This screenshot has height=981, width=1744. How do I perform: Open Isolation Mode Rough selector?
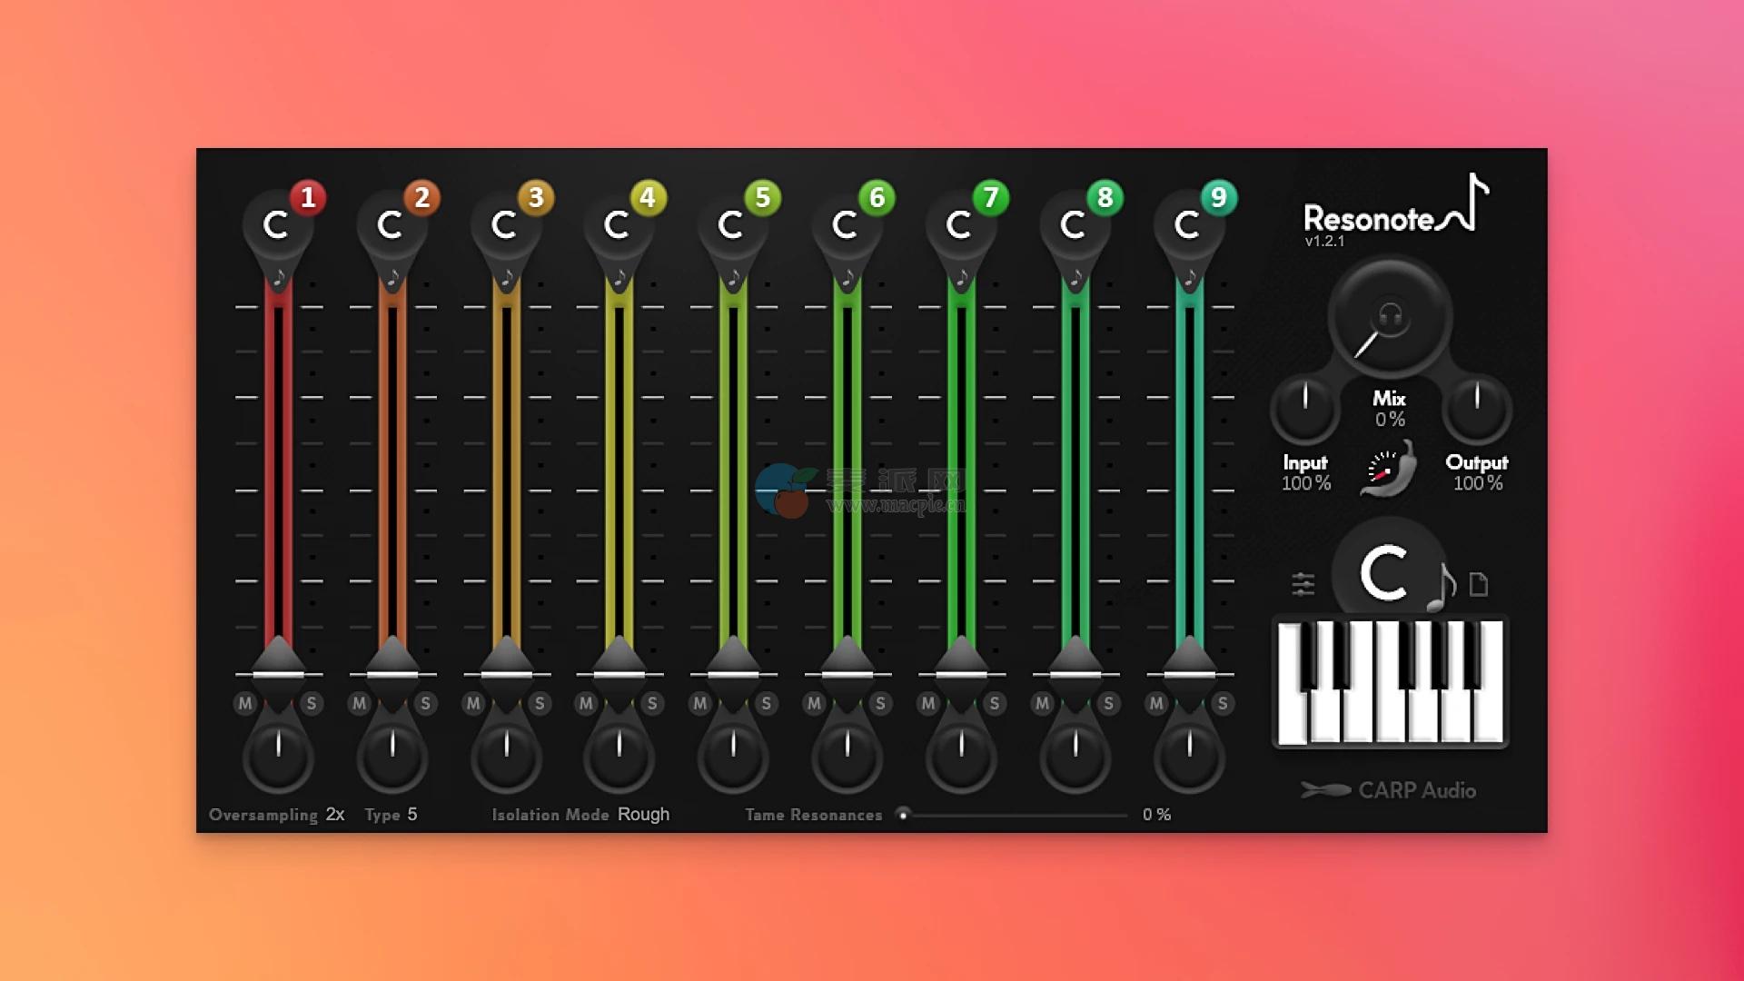tap(643, 815)
